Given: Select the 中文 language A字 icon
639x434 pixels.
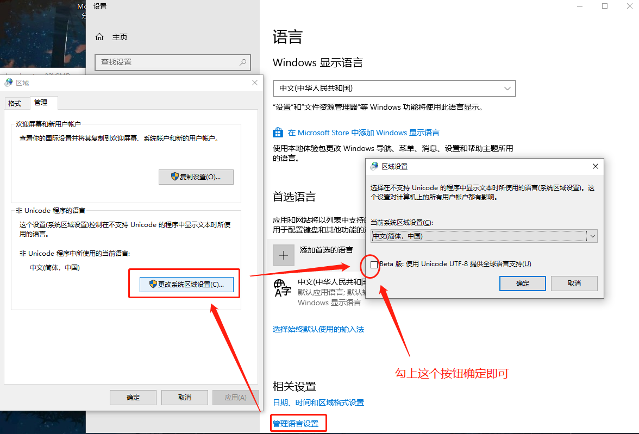Looking at the screenshot, I should point(283,288).
